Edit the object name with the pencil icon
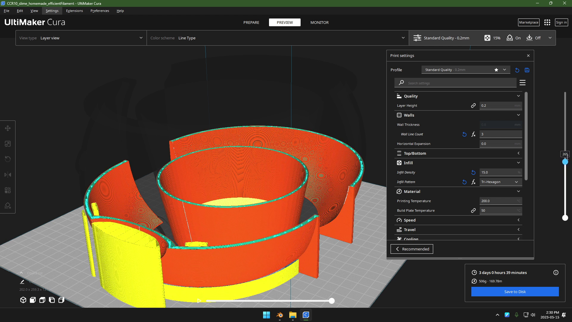 tap(22, 282)
